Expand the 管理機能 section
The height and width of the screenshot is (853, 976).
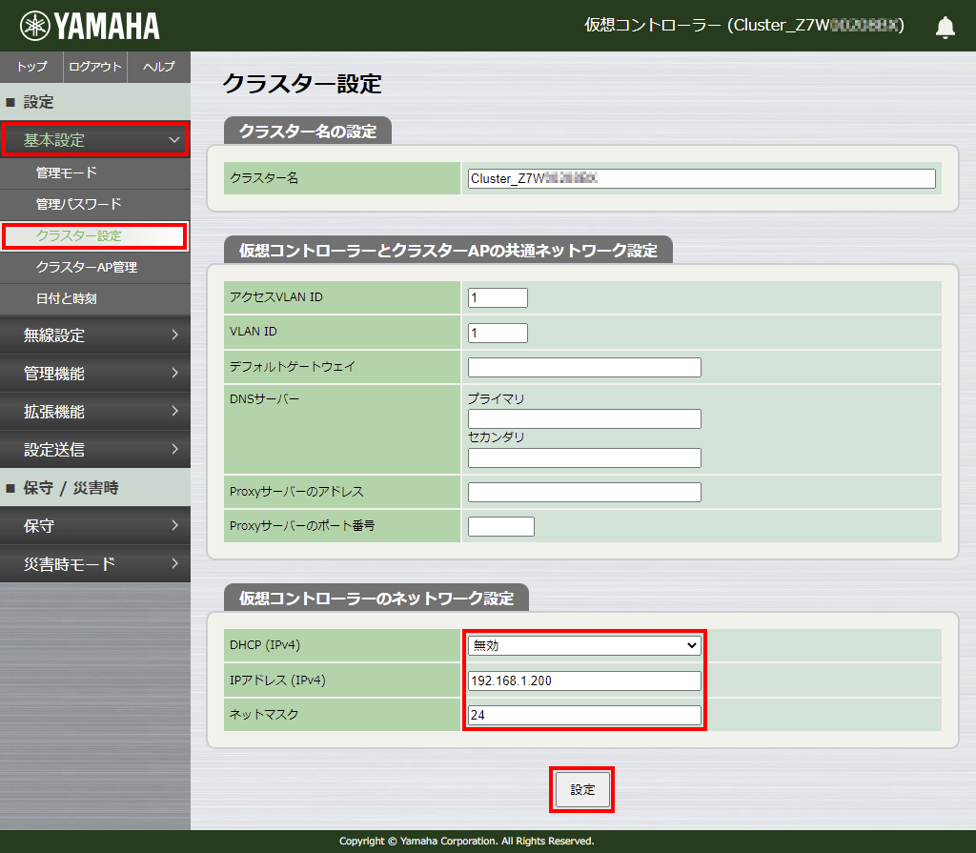tap(94, 374)
